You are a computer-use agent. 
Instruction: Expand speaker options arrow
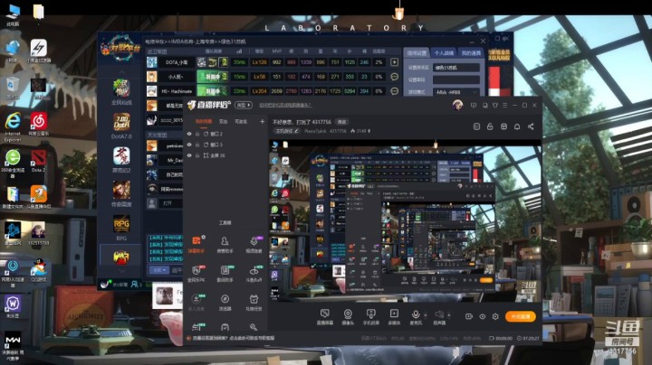pyautogui.click(x=448, y=315)
